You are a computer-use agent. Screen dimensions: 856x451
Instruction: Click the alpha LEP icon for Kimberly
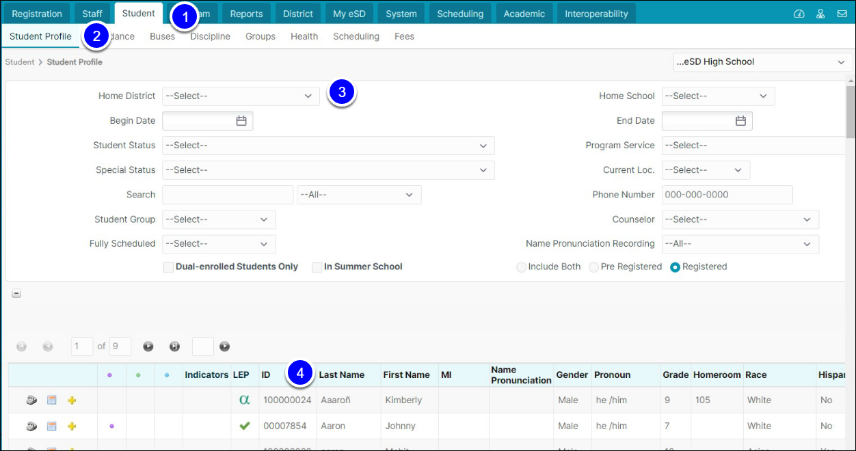click(x=245, y=400)
